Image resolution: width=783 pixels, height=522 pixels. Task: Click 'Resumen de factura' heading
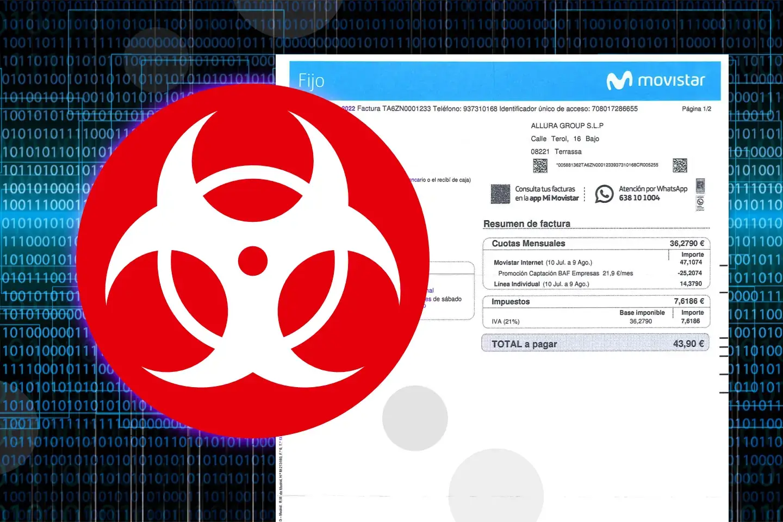[x=527, y=223]
